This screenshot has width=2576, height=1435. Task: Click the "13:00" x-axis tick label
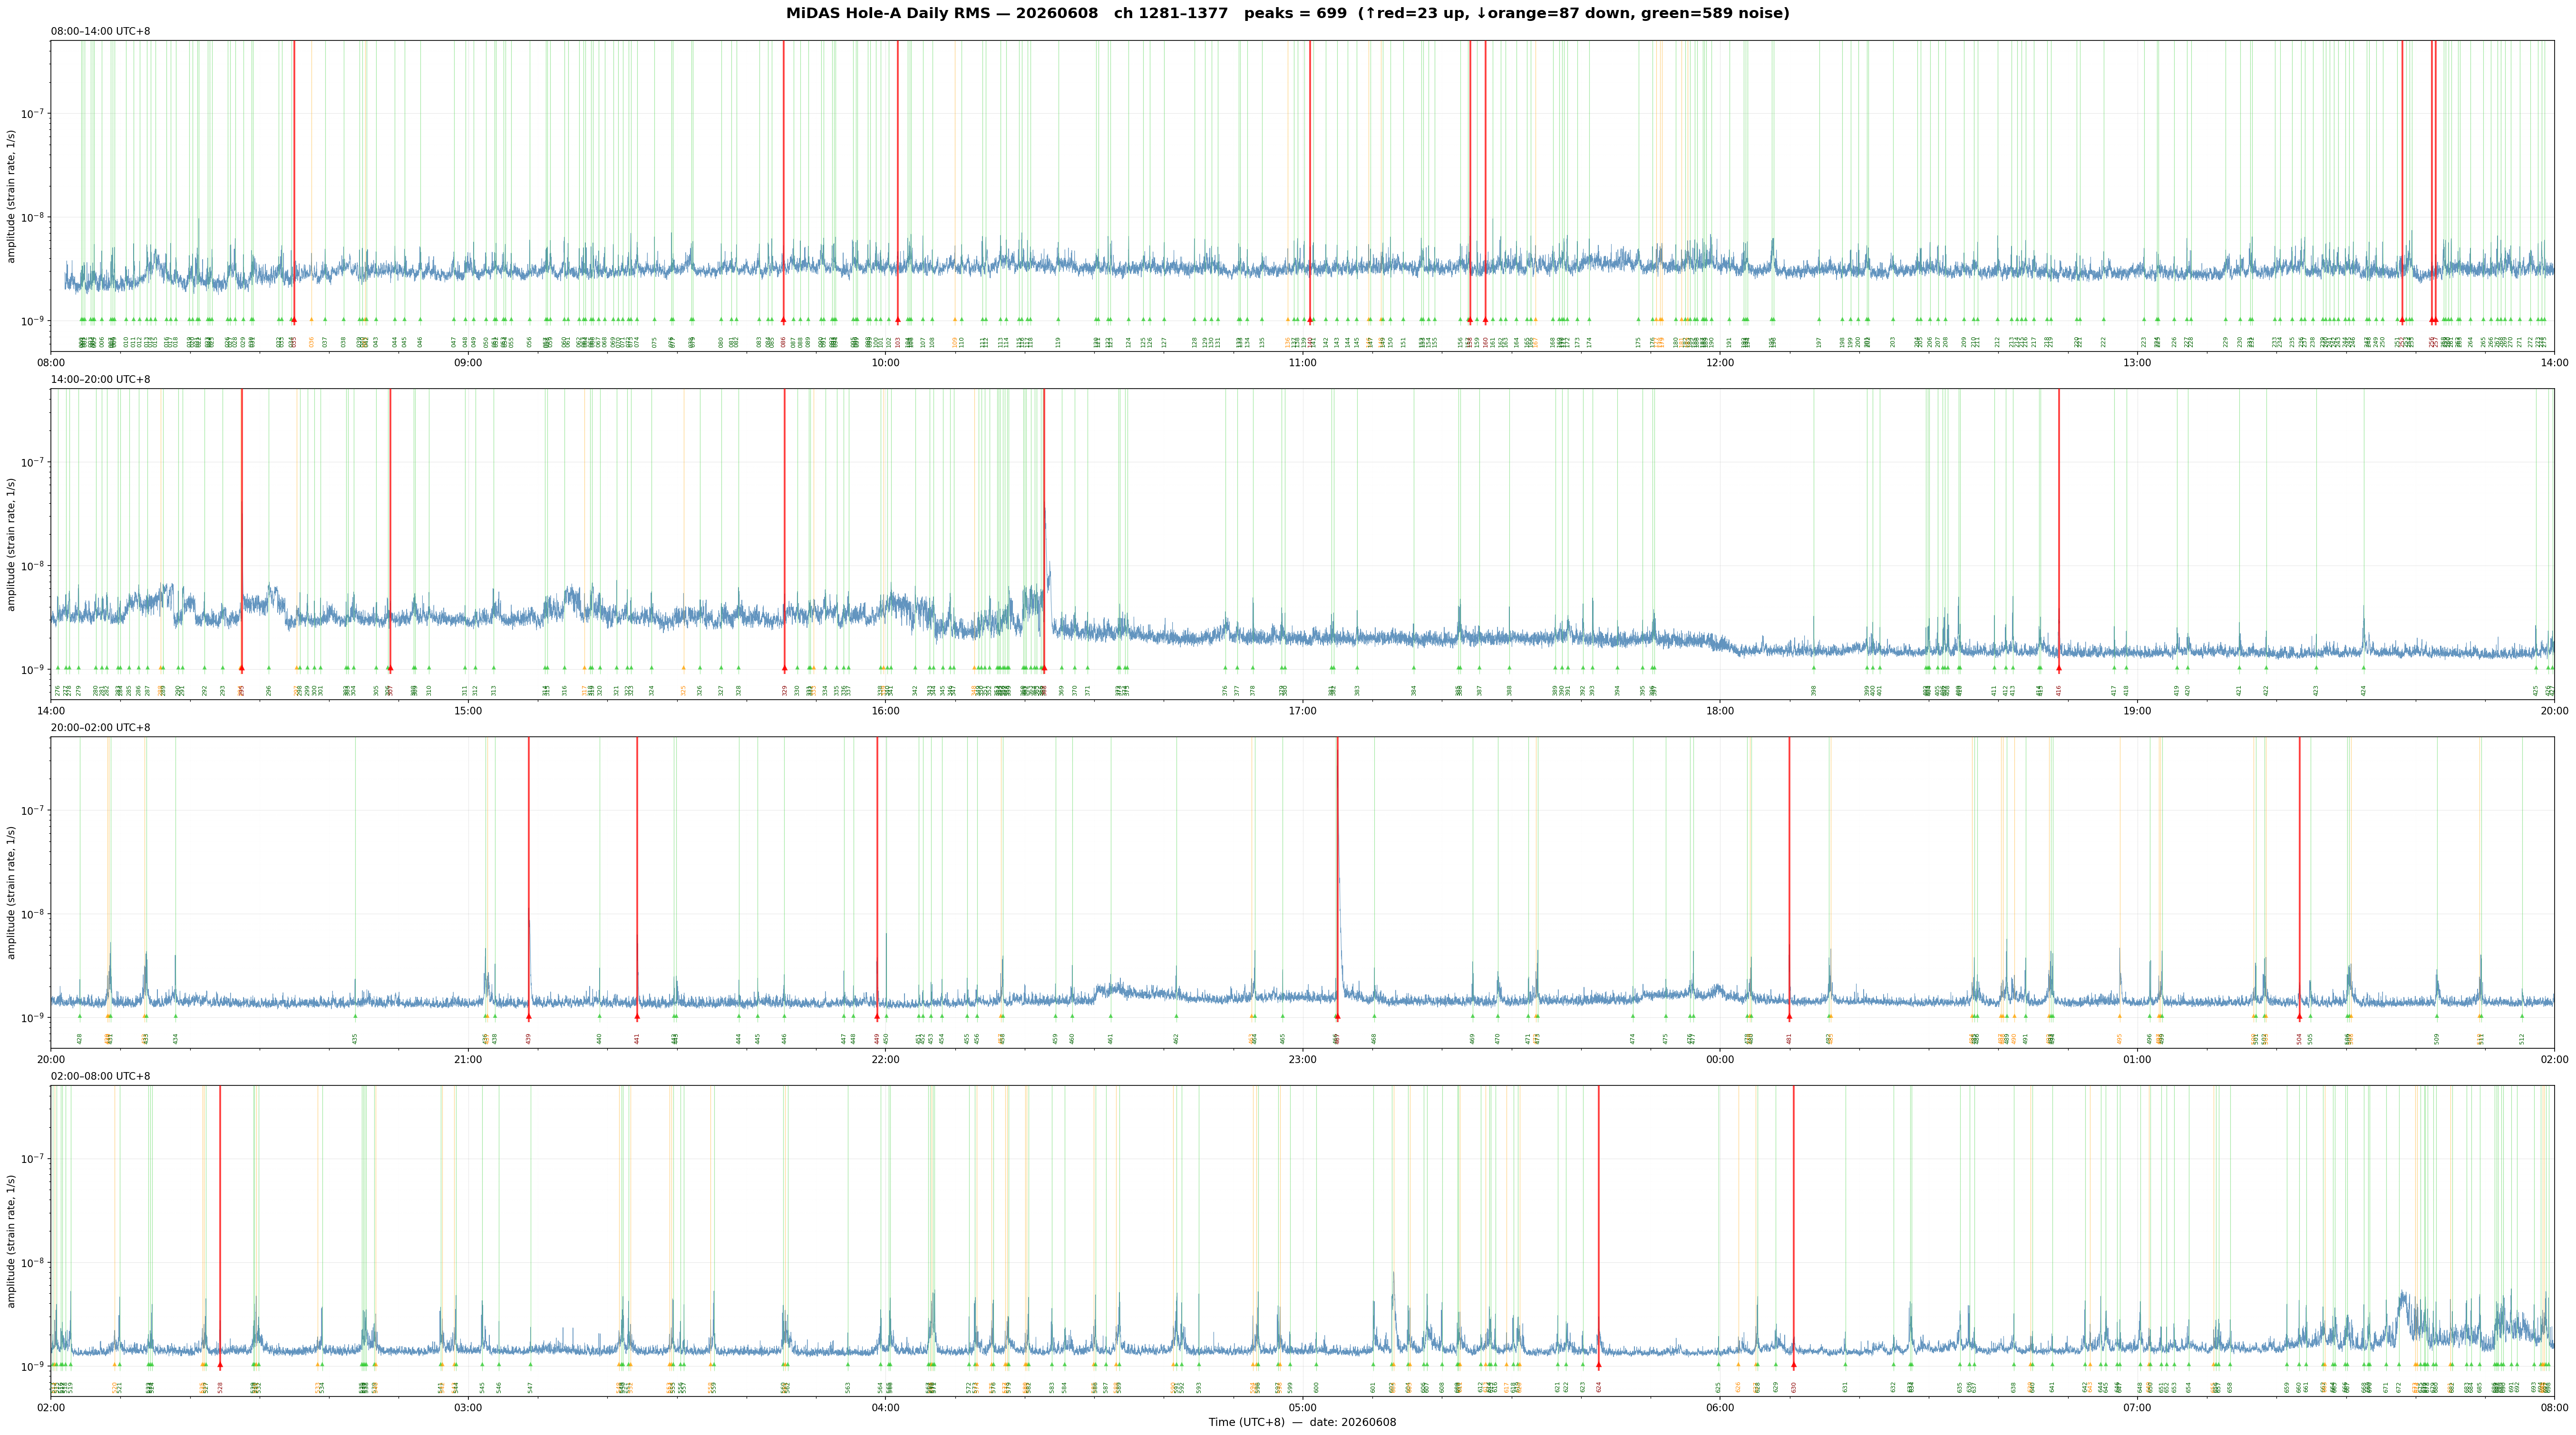(2137, 363)
